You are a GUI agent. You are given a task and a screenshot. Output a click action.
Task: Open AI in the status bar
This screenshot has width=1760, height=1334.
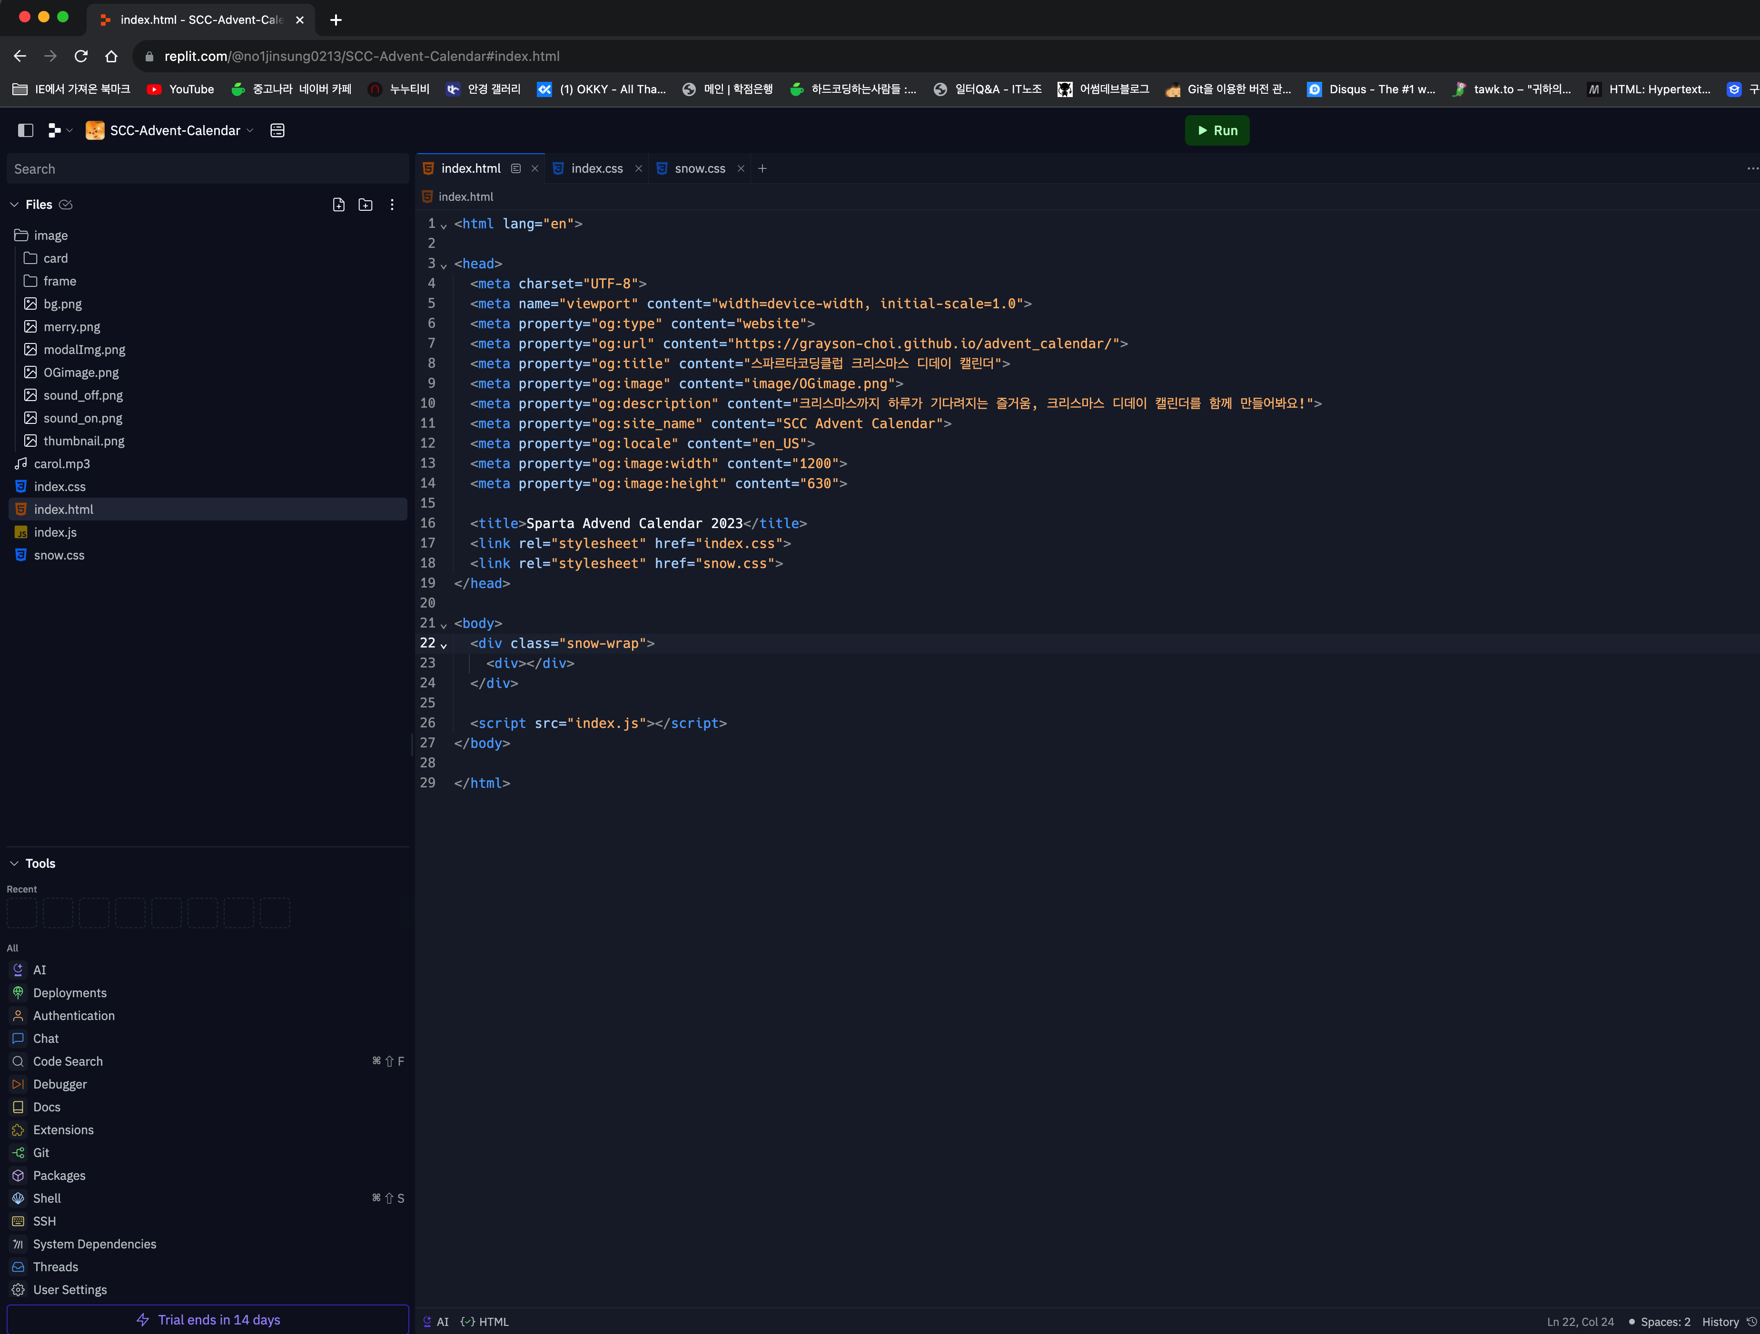pyautogui.click(x=436, y=1321)
